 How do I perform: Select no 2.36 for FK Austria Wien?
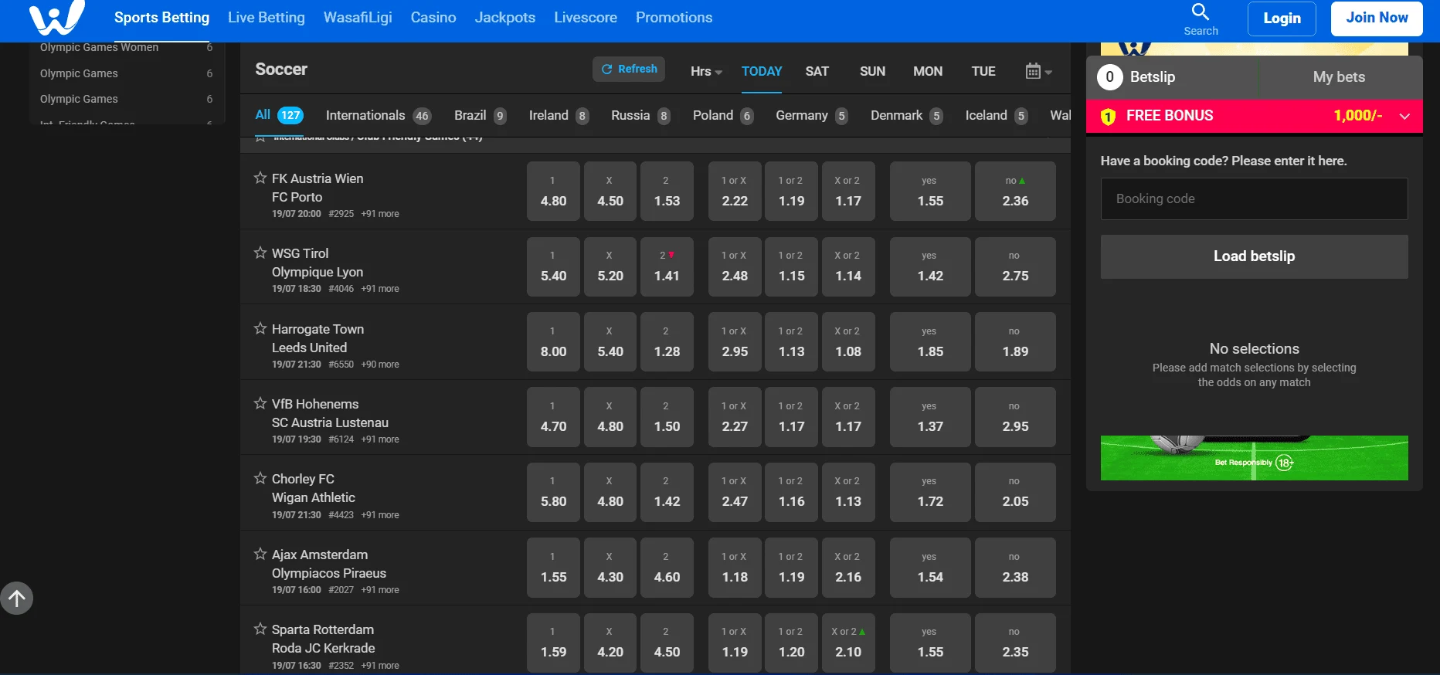(1015, 192)
